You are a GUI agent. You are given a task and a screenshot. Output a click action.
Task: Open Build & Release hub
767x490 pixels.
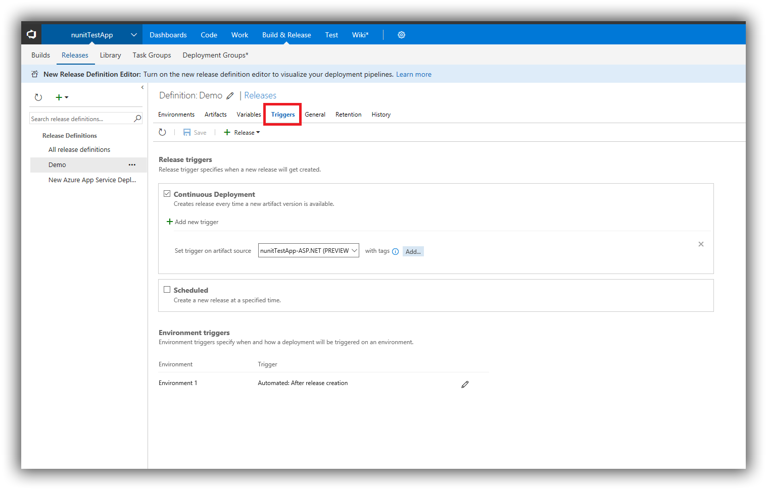click(x=286, y=35)
